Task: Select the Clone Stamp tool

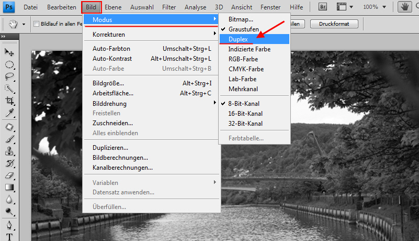Action: [x=9, y=151]
